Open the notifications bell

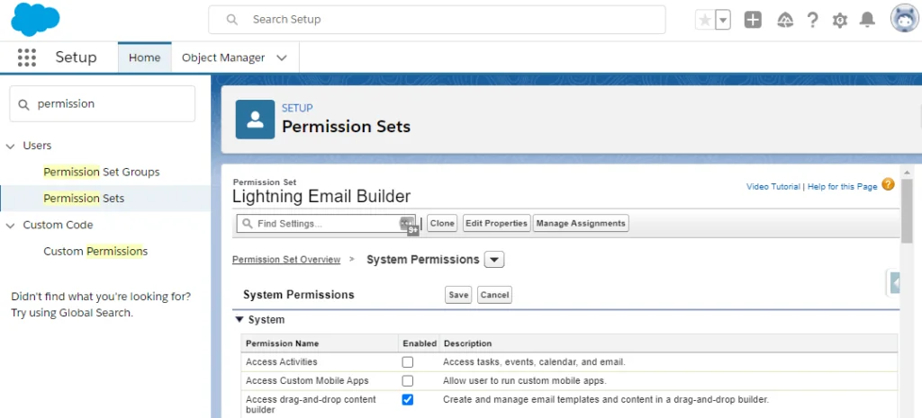tap(867, 20)
